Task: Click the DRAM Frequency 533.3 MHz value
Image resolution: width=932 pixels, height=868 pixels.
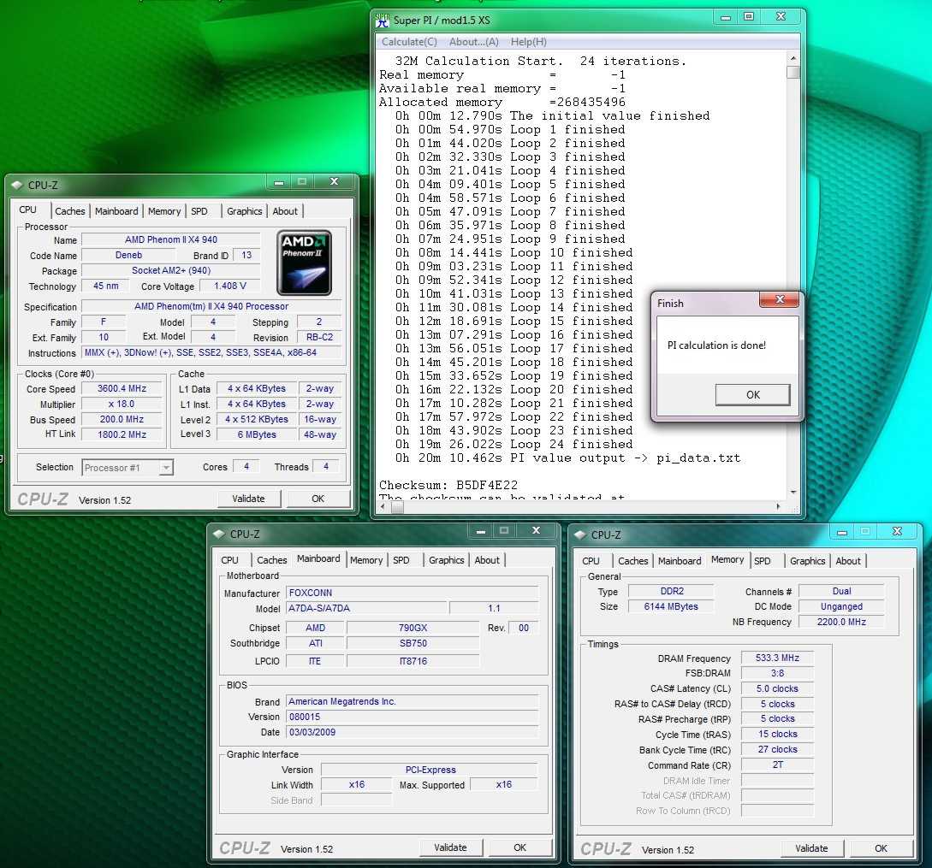Action: tap(777, 658)
